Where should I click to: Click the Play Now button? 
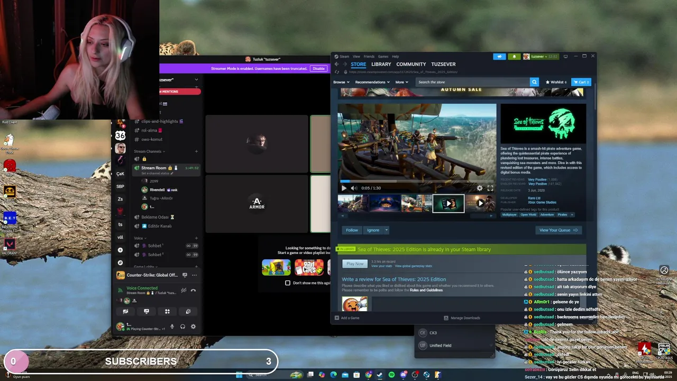pos(355,264)
